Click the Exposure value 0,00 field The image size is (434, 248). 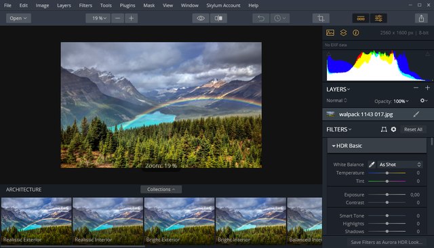(x=415, y=194)
